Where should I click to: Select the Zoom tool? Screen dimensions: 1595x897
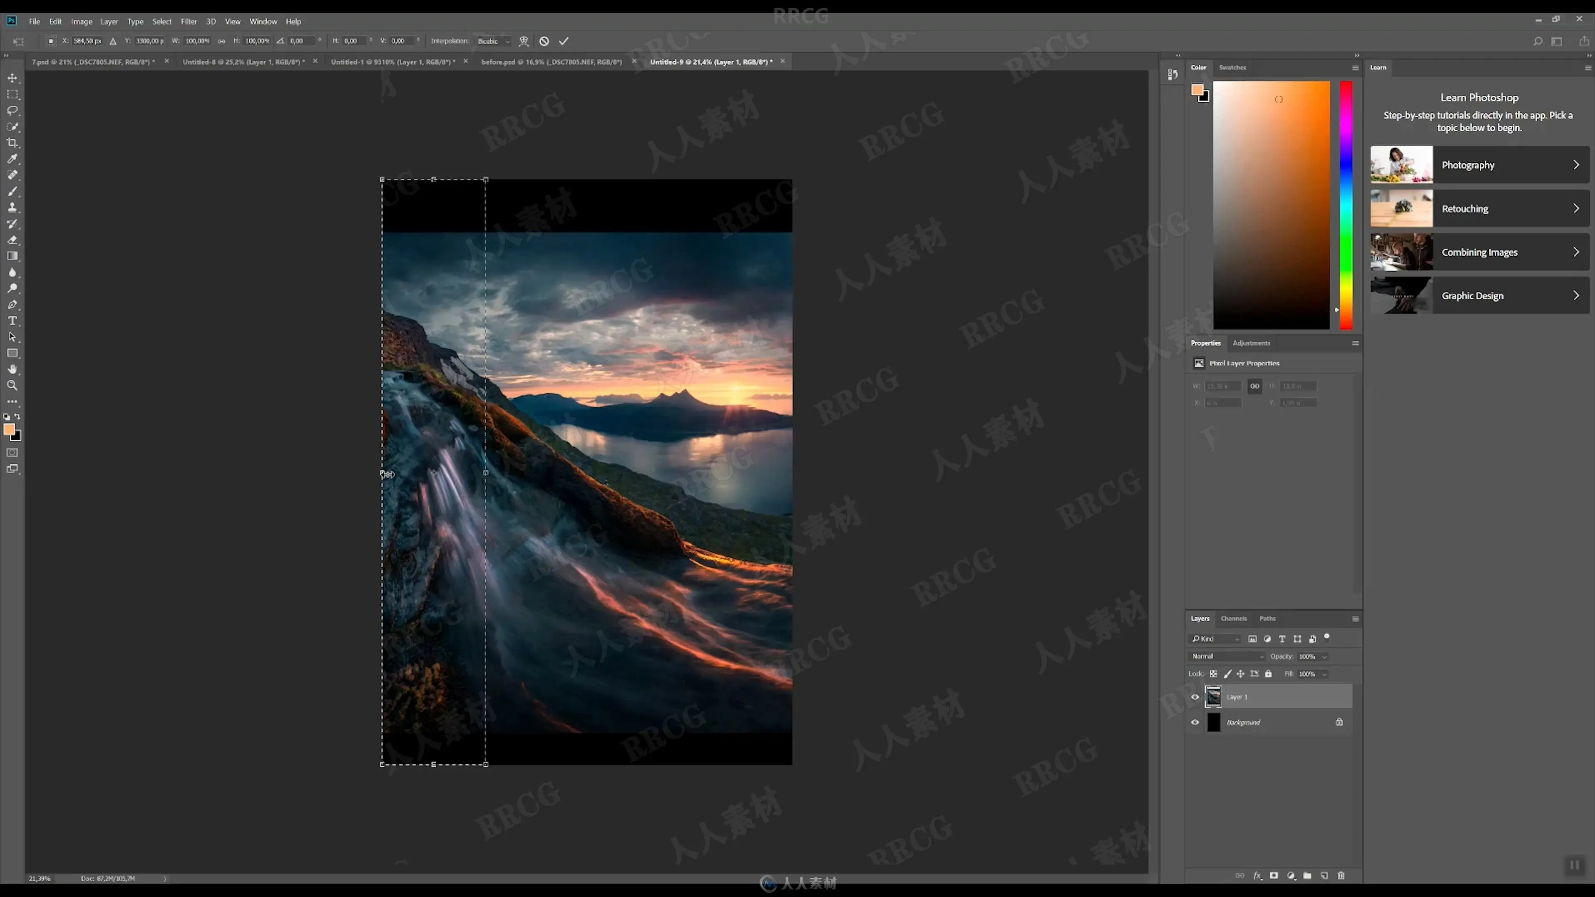(12, 386)
